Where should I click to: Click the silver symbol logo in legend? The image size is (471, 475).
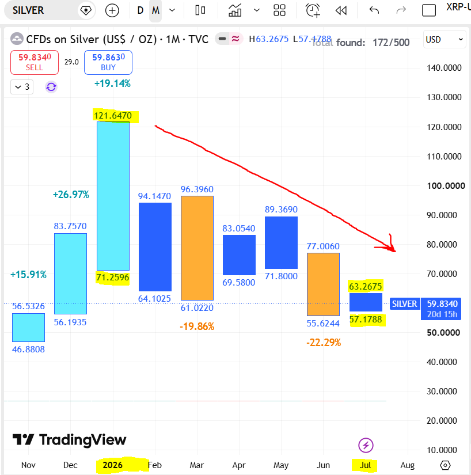coord(17,39)
